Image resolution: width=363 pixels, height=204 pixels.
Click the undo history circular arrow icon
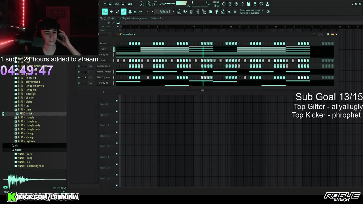[x=224, y=4]
